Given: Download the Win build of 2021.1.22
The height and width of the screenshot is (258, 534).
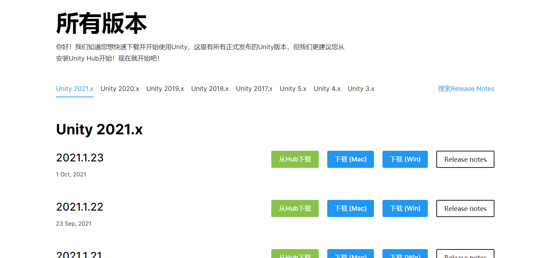Looking at the screenshot, I should (405, 208).
